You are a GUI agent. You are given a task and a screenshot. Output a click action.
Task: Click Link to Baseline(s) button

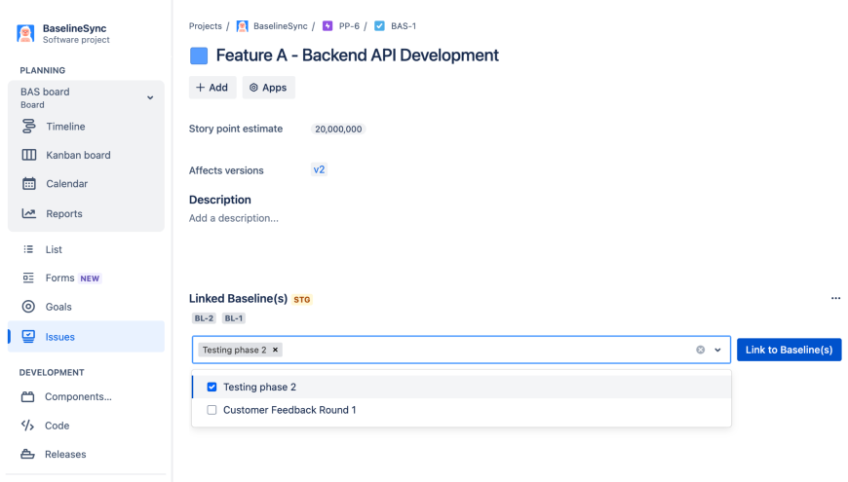(789, 351)
